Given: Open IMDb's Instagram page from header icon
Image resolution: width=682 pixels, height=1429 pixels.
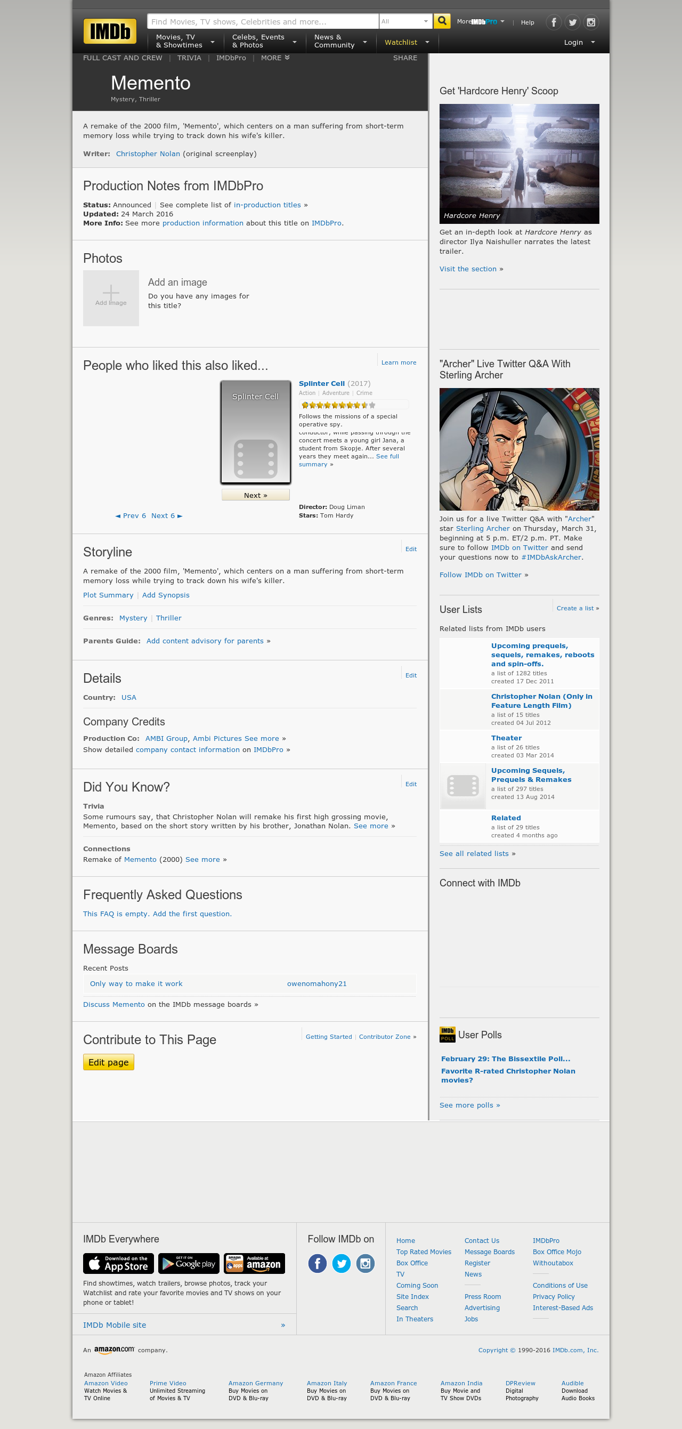Looking at the screenshot, I should (x=591, y=22).
